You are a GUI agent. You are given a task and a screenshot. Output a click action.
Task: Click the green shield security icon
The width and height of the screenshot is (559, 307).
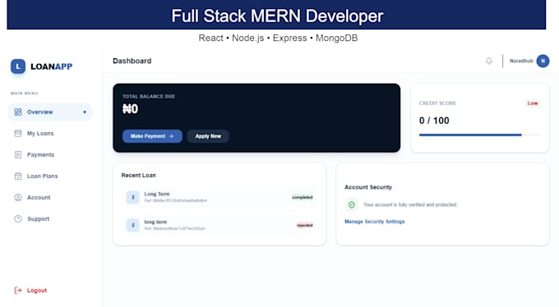352,204
